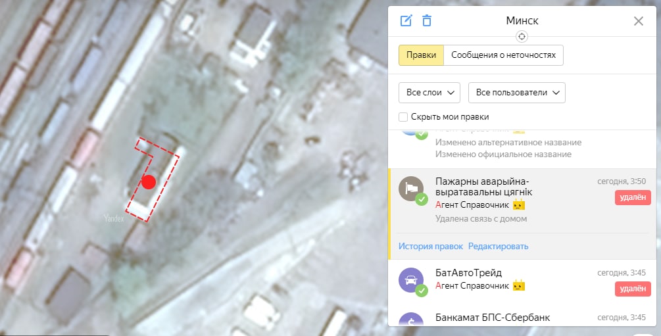
Task: Click the Минск panel title
Action: coord(522,20)
